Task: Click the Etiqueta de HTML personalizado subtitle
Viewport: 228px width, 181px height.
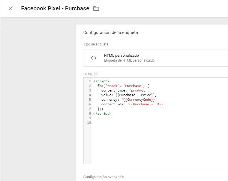Action: click(129, 60)
